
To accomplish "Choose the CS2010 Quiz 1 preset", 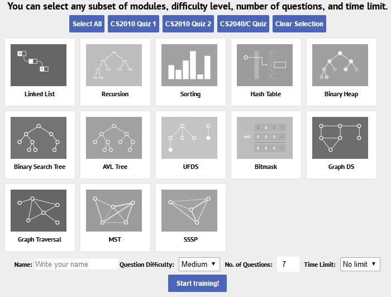I will tap(133, 24).
